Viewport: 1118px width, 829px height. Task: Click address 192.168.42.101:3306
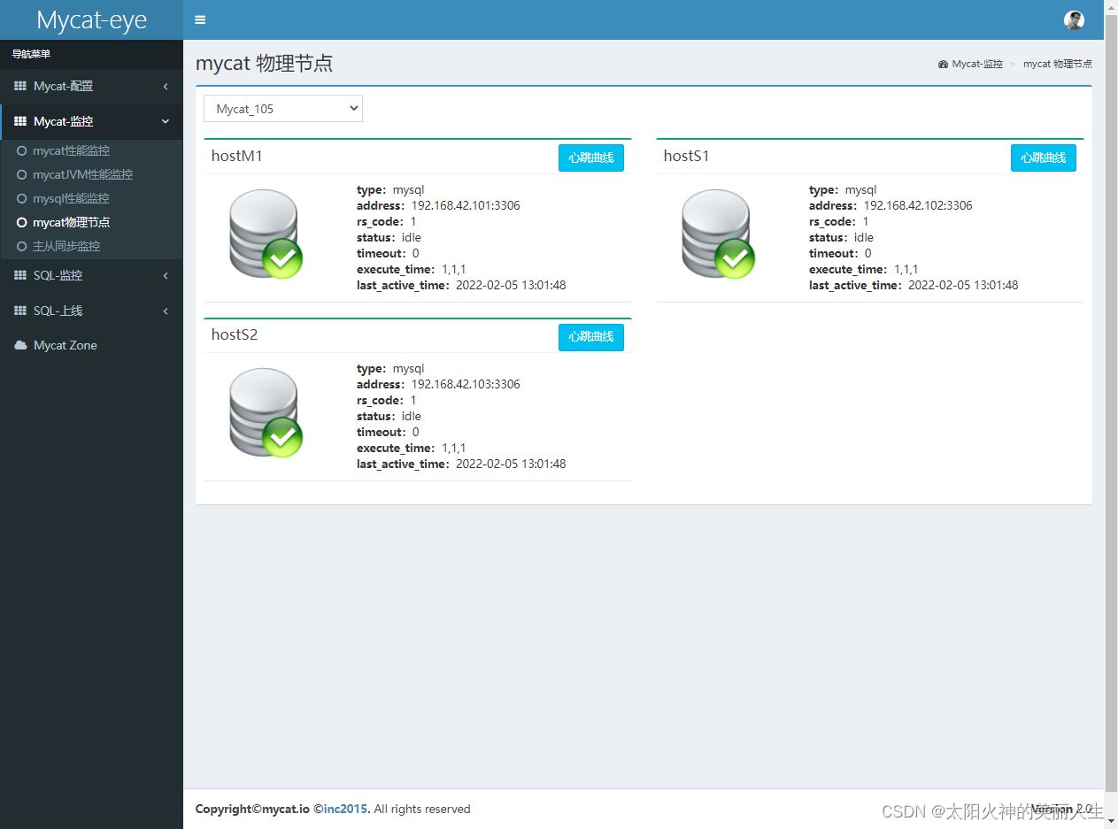466,206
